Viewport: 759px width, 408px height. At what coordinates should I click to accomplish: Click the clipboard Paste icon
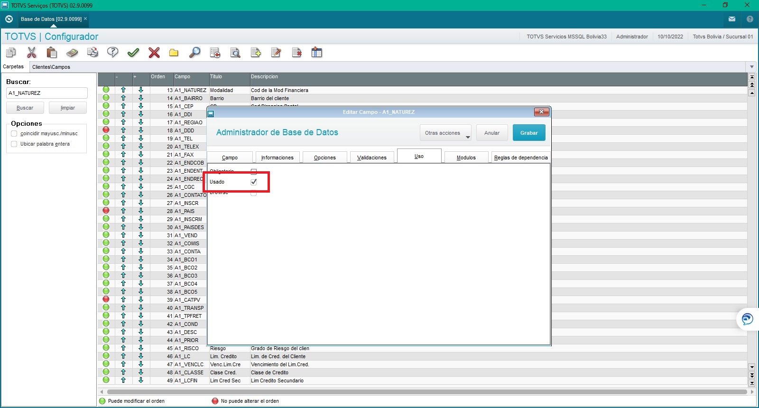pos(52,52)
